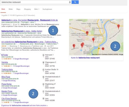The image size is (129, 107).
Task: Click 1 Google-Bewertung for Blitz-Pizza
Action: [8, 81]
